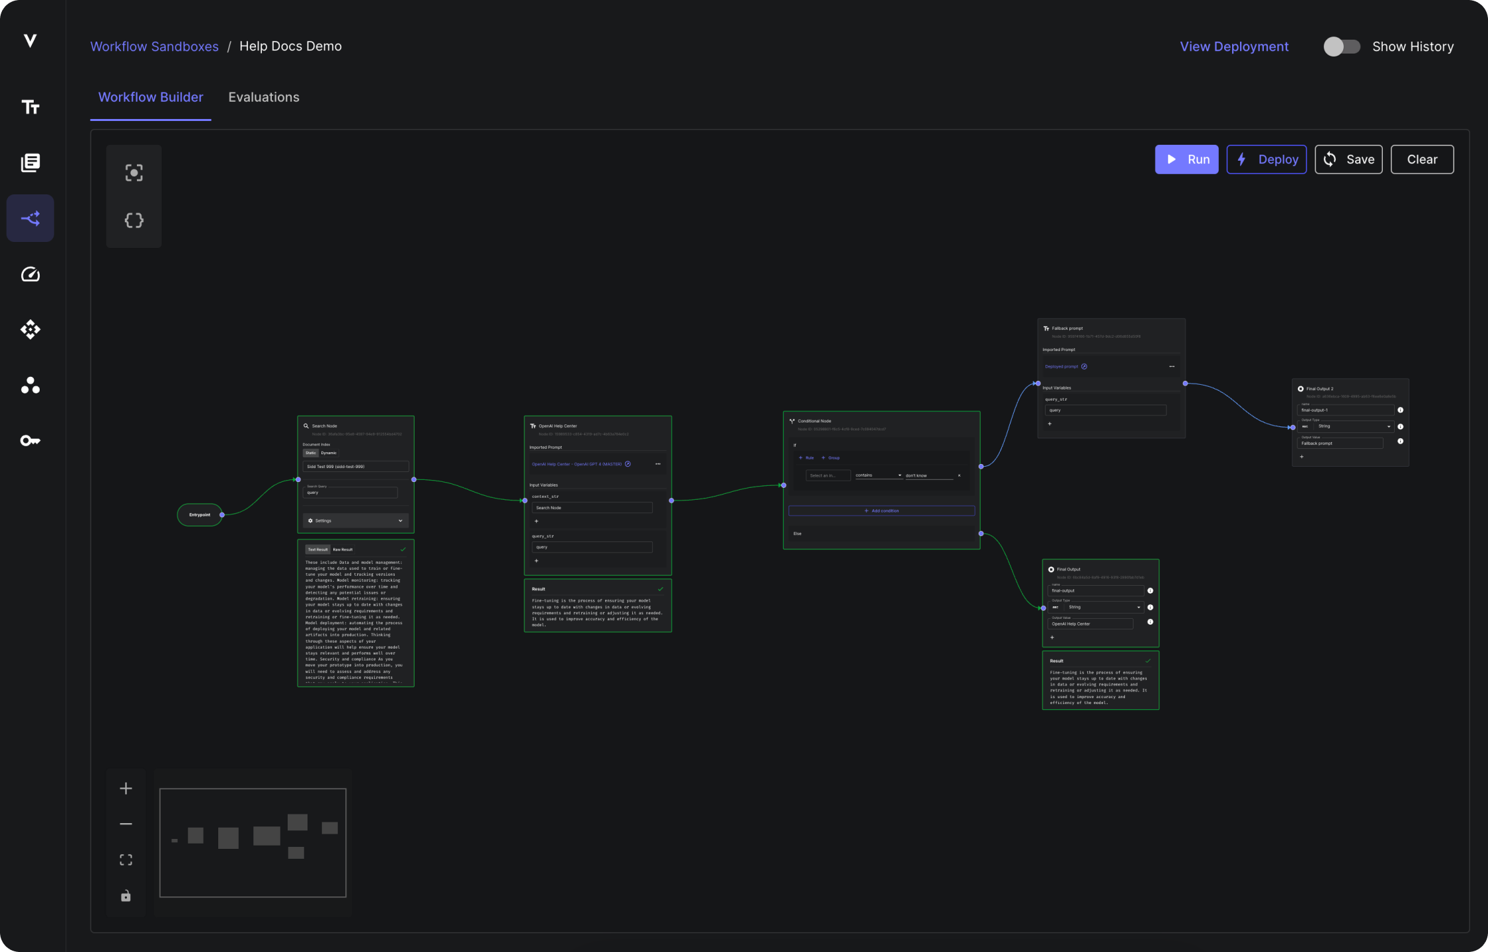
Task: Click the node cluster sidebar icon
Action: tap(29, 385)
